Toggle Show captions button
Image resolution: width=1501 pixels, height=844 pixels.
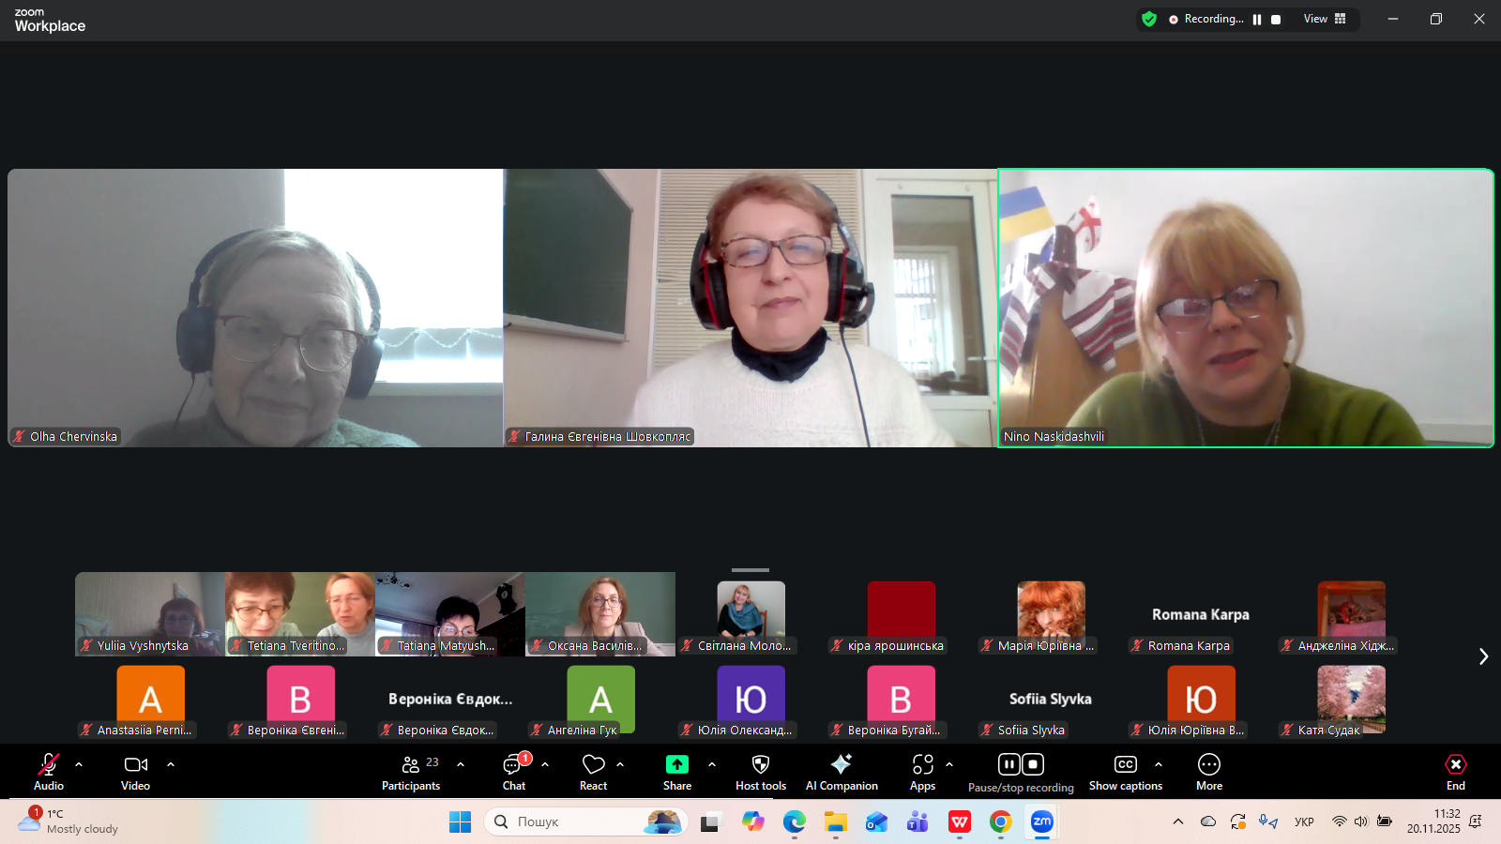1125,772
